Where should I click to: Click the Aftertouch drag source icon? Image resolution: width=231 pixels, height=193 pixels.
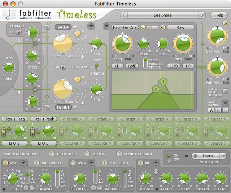click(x=52, y=154)
